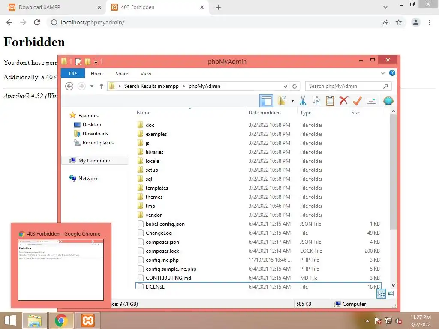Click the Cut scissors icon in Explorer toolbar
The width and height of the screenshot is (439, 329).
coord(303,101)
